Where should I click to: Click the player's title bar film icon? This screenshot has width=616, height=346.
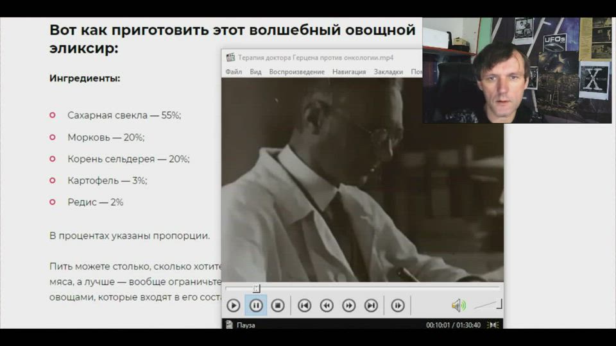coord(230,57)
